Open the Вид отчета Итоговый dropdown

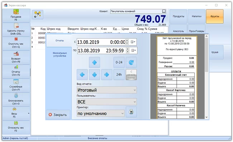(x=107, y=90)
